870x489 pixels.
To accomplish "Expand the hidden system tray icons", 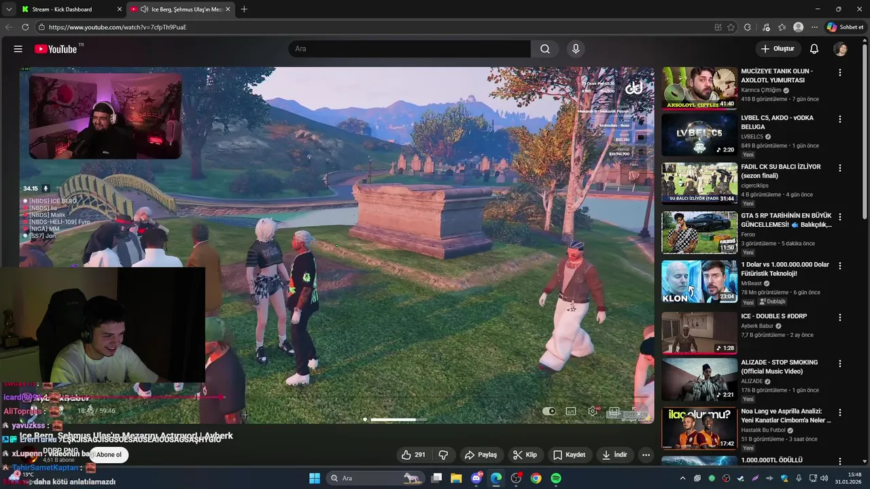I will click(683, 478).
